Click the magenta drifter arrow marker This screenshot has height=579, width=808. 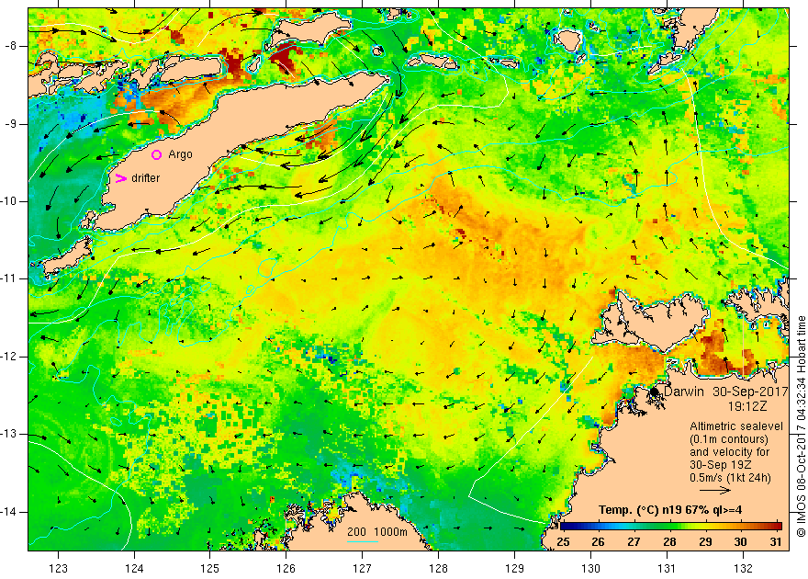(x=120, y=178)
